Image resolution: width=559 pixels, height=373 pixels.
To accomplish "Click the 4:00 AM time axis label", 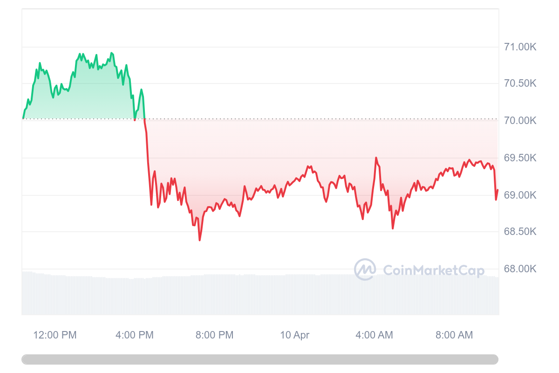I will (x=374, y=335).
